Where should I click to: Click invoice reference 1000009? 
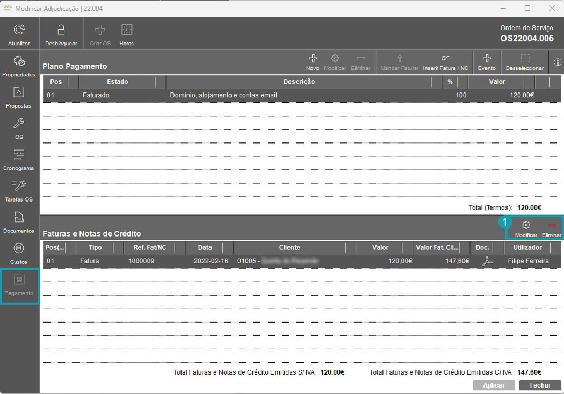[141, 261]
